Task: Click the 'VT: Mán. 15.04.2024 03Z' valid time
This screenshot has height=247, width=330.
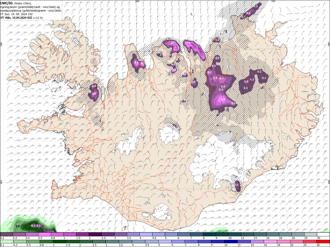Action: pos(16,18)
